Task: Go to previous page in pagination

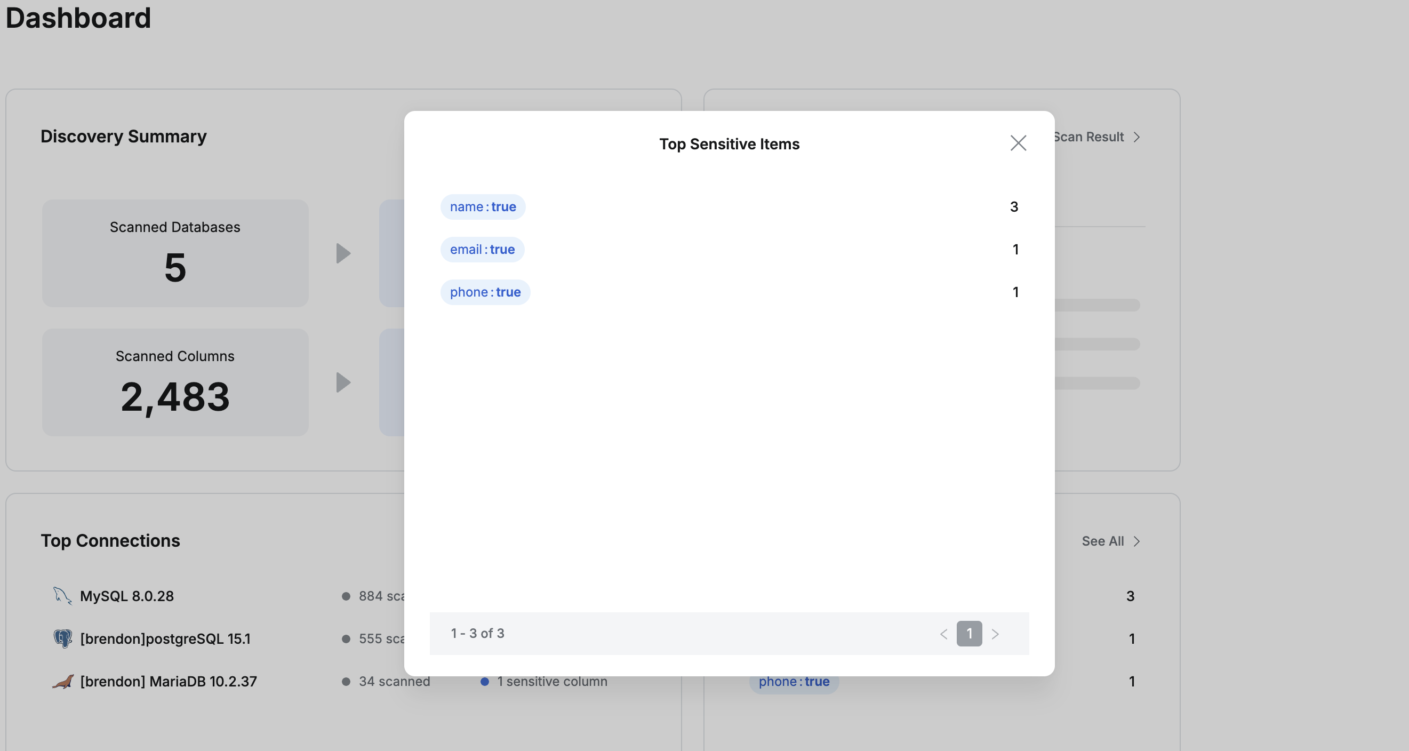Action: (943, 634)
